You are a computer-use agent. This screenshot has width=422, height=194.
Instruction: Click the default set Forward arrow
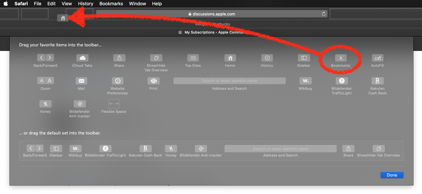click(39, 149)
